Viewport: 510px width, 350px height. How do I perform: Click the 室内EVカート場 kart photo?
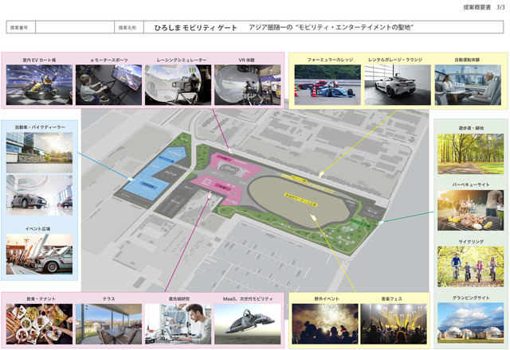coord(39,85)
